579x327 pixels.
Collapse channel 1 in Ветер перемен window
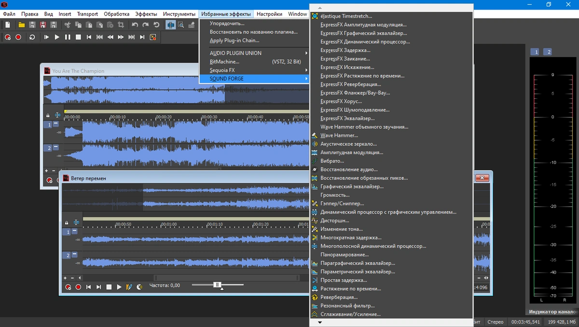tap(74, 232)
